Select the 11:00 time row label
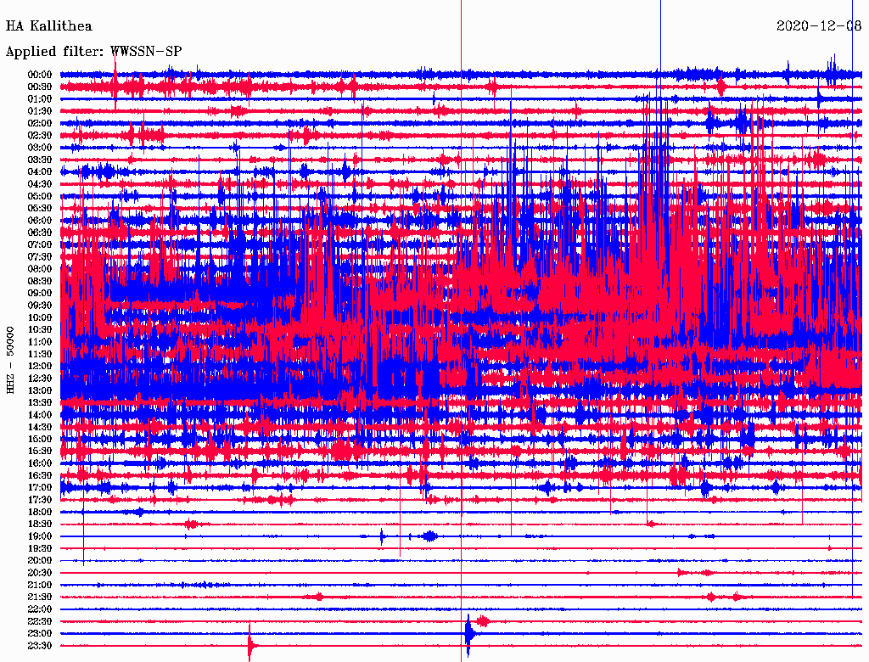The width and height of the screenshot is (869, 662). (x=40, y=341)
